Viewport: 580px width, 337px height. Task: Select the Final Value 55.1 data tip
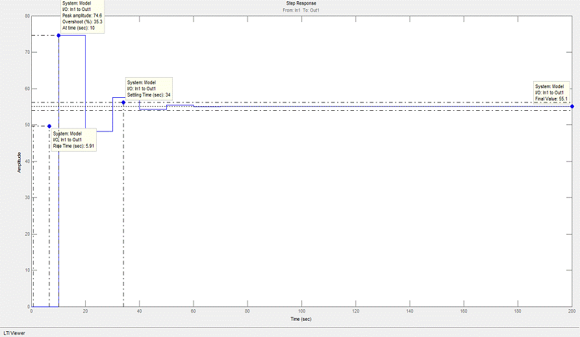(551, 92)
